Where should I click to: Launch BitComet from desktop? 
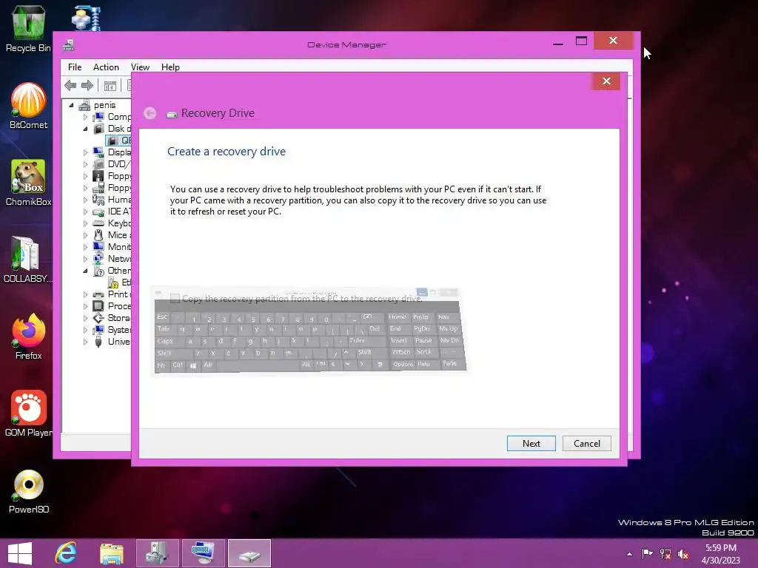click(x=28, y=106)
